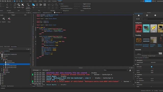Select the COUPLER item in Explorer
This screenshot has height=92, width=163.
pos(7,72)
